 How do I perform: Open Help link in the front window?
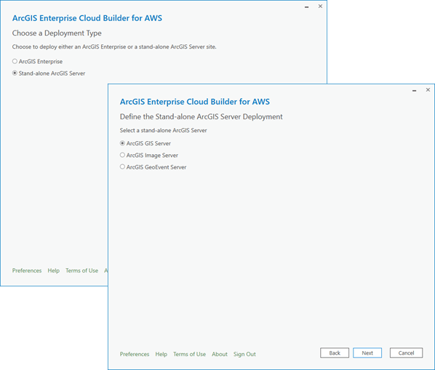point(161,354)
